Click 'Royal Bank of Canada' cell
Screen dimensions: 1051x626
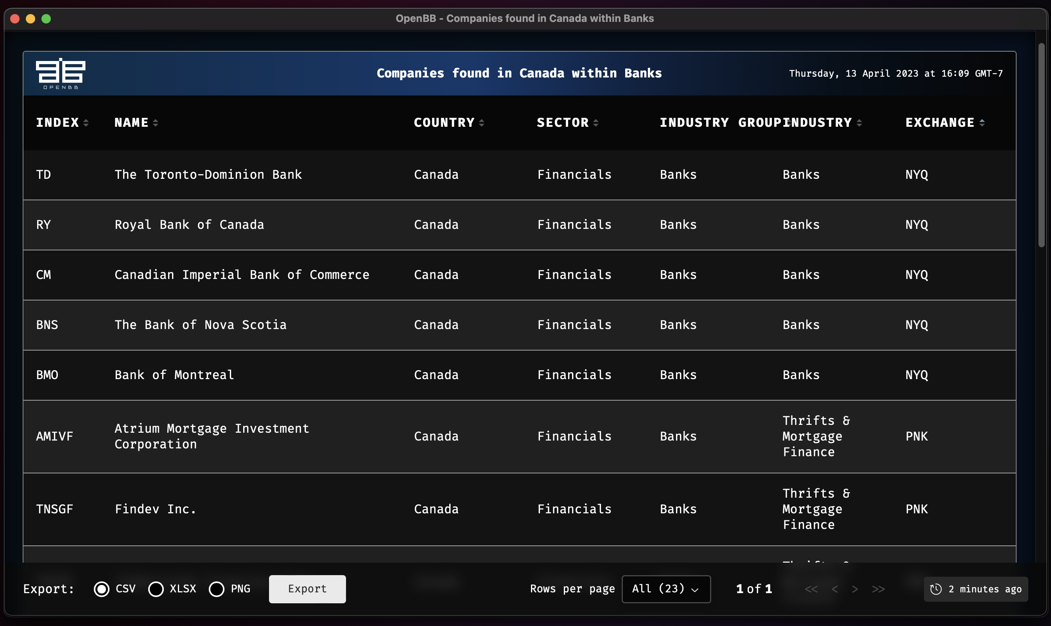click(x=189, y=225)
